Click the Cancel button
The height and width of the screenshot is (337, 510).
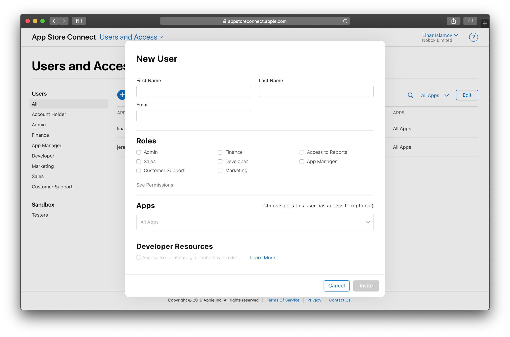click(336, 286)
